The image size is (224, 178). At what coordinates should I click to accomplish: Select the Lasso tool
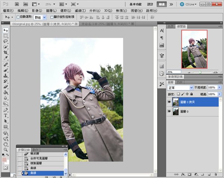click(6, 41)
